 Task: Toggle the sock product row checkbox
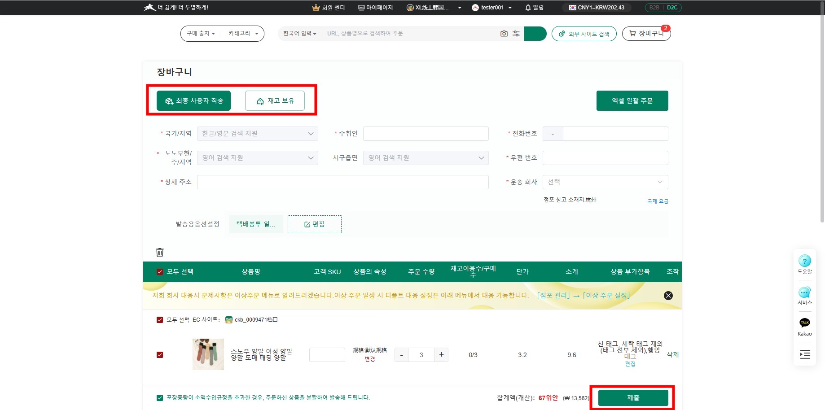[x=160, y=355]
